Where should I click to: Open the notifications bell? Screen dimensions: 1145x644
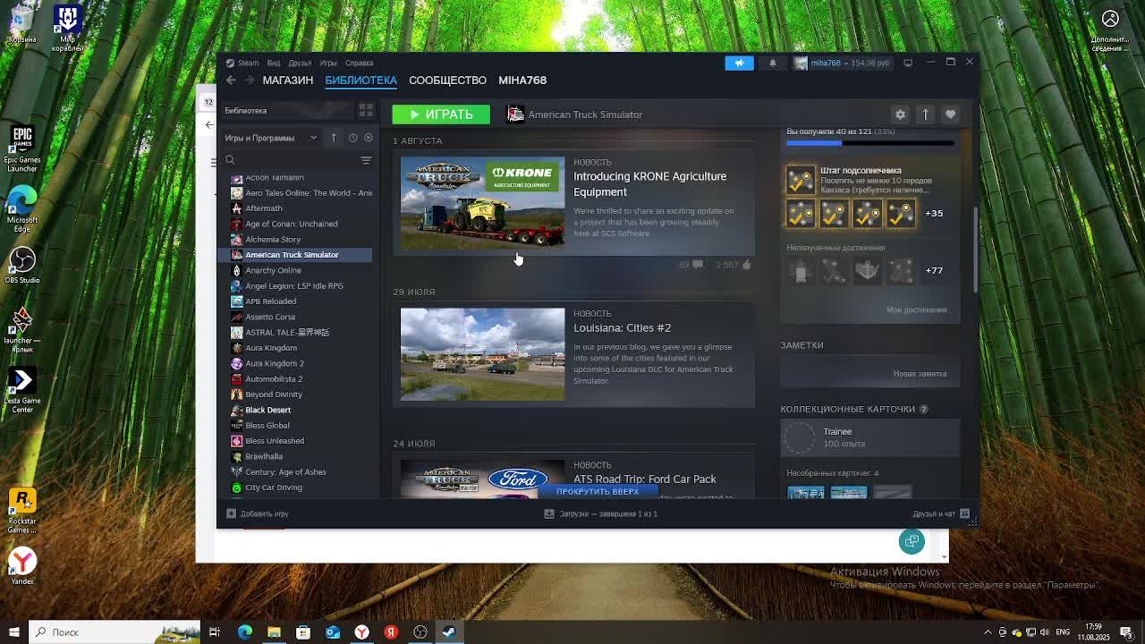(x=773, y=63)
